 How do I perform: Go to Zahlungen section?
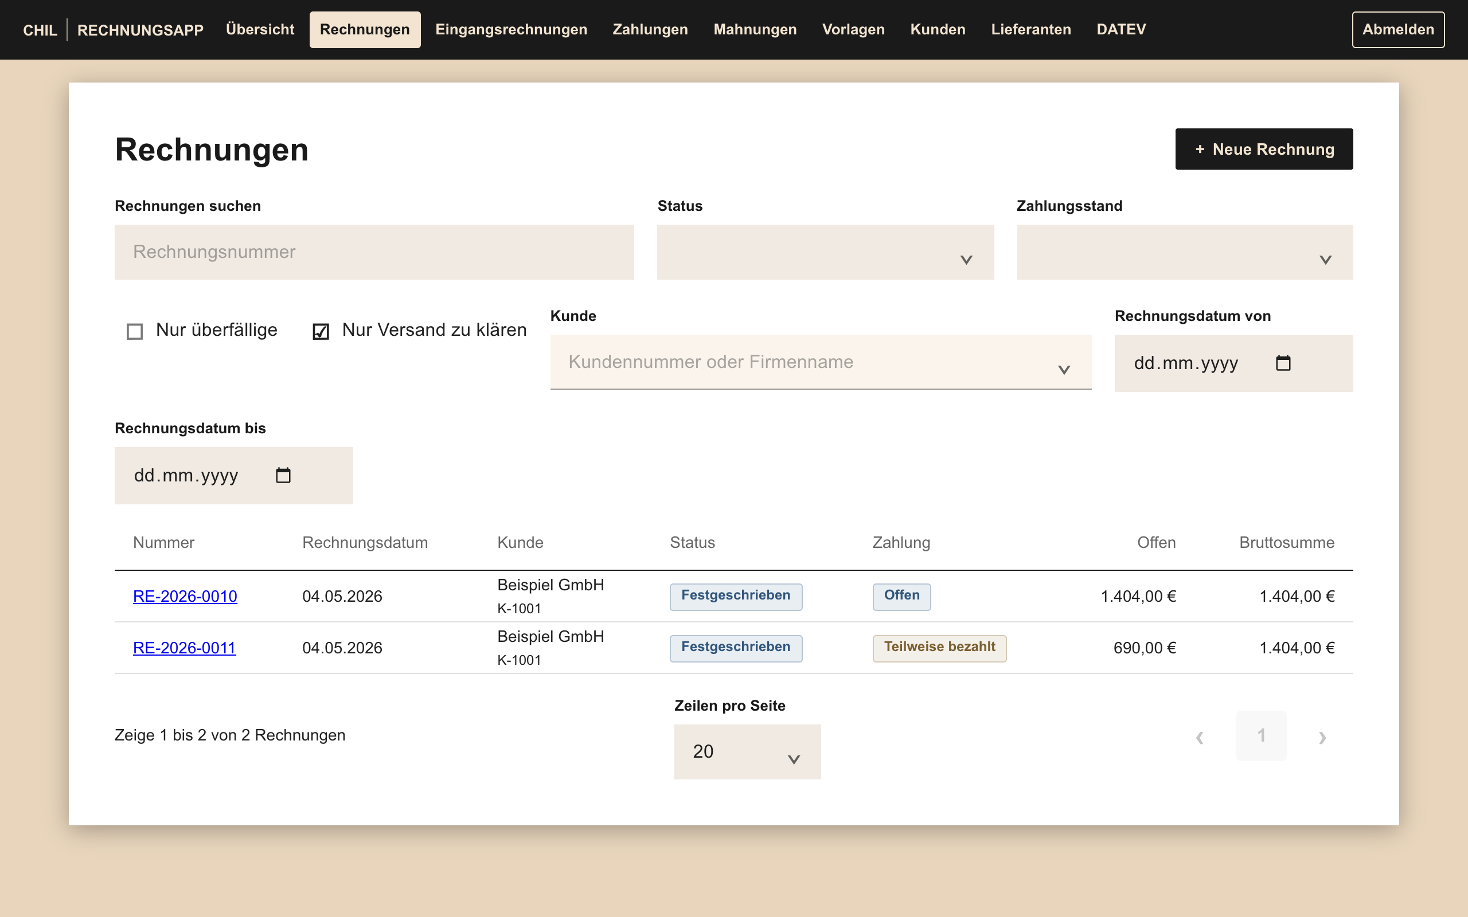650,29
